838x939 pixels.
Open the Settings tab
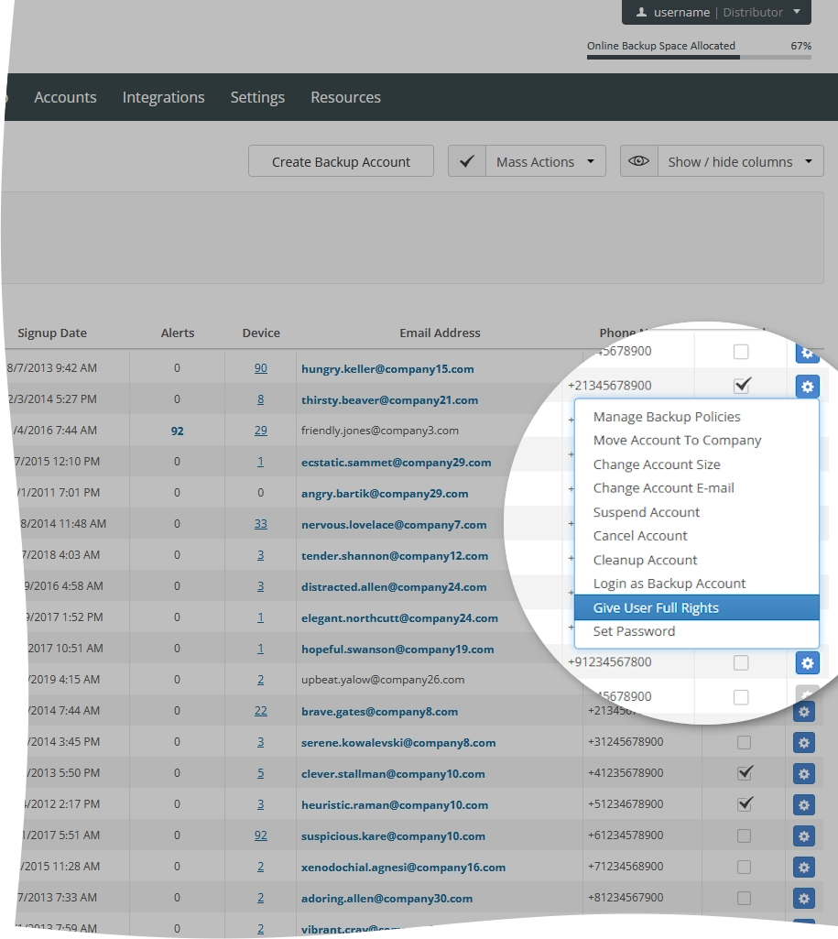pos(257,97)
